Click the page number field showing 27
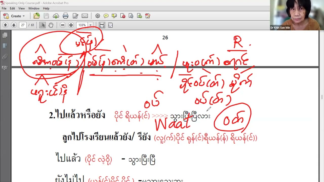324x182 pixels. tap(23, 25)
